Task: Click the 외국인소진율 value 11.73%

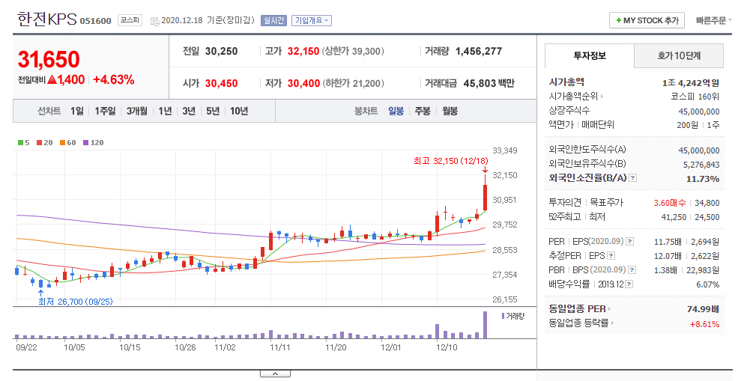Action: (703, 179)
